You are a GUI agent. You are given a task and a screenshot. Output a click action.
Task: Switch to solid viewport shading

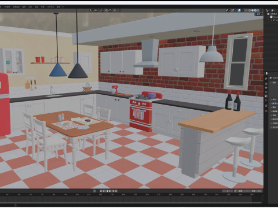(x=253, y=10)
